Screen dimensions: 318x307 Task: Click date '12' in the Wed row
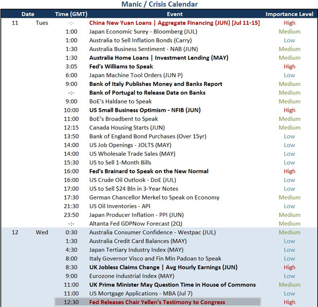[x=15, y=232]
